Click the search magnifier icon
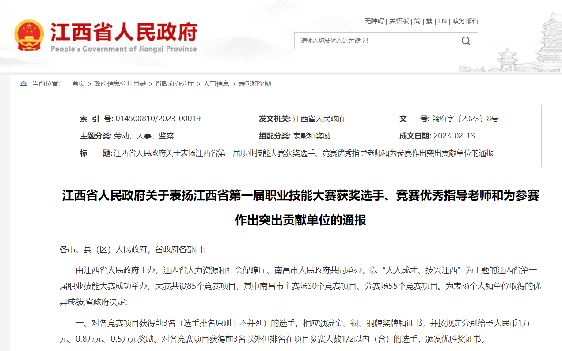 tap(466, 41)
